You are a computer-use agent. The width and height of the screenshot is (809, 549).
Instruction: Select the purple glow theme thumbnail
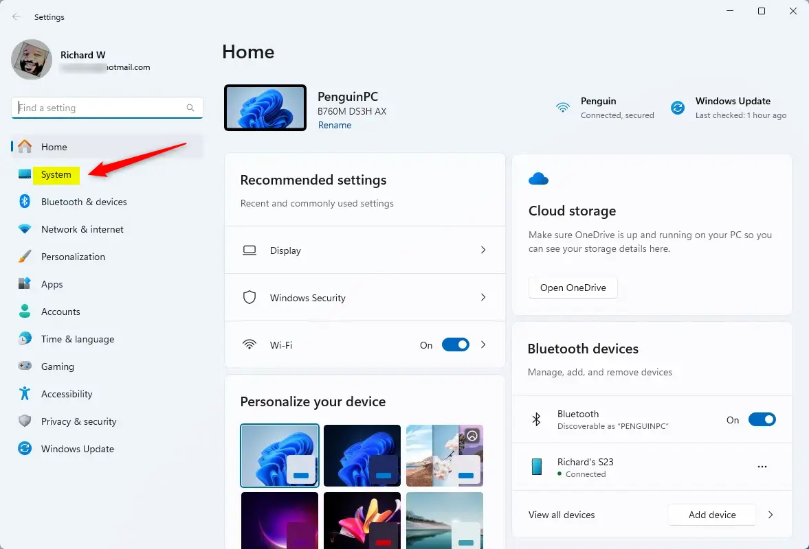[x=280, y=520]
